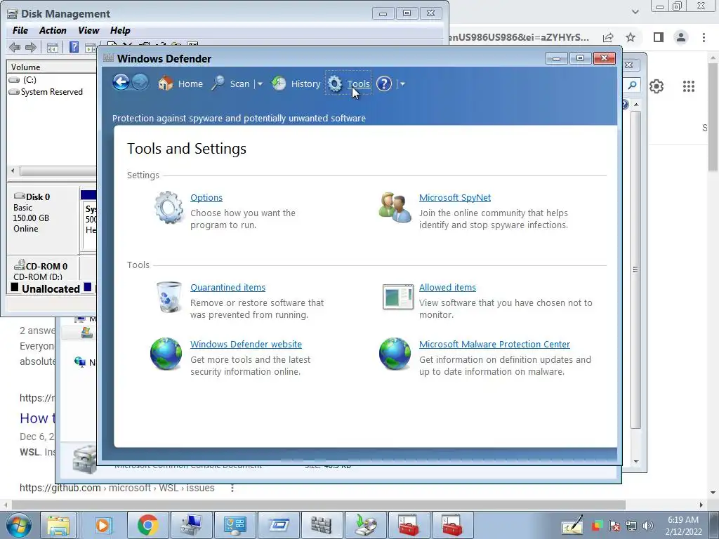The image size is (719, 539).
Task: Expand the help options dropdown arrow
Action: pyautogui.click(x=402, y=84)
